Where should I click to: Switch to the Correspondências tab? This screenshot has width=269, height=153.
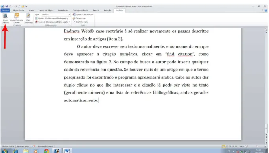point(80,11)
